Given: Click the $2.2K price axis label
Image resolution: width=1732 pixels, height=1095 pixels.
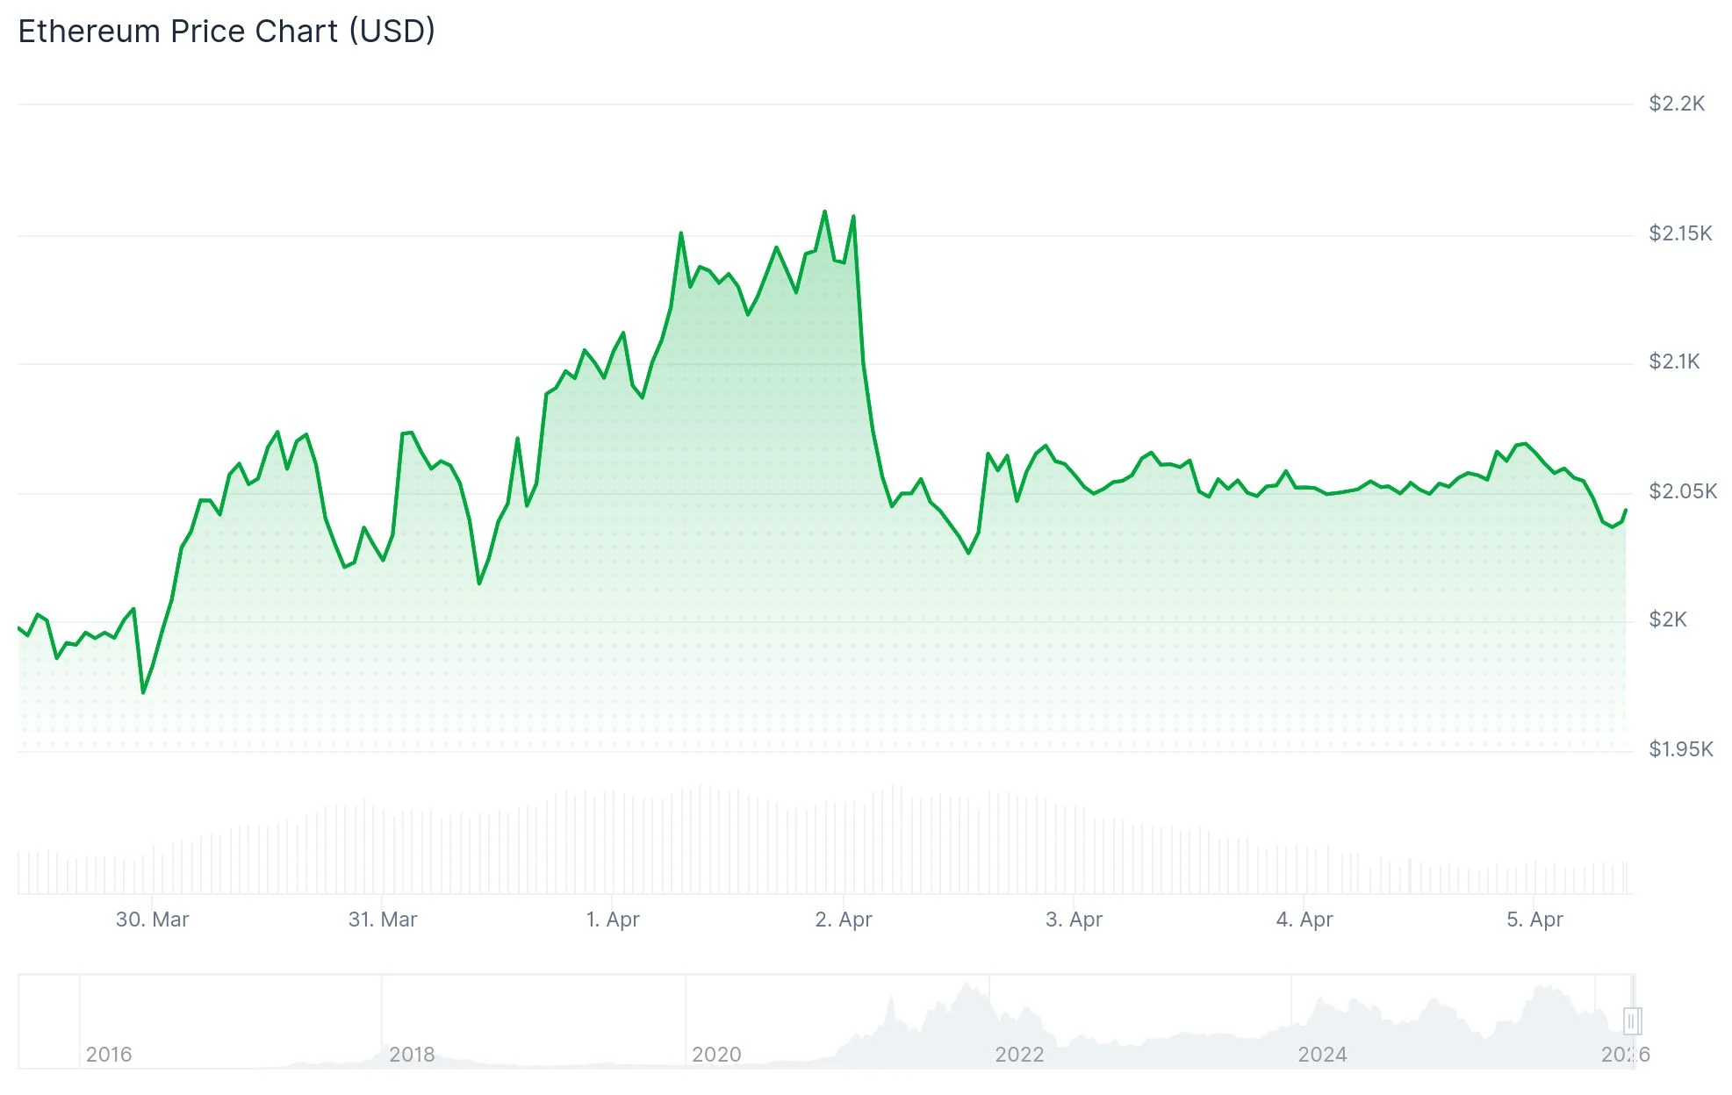Looking at the screenshot, I should tap(1677, 104).
